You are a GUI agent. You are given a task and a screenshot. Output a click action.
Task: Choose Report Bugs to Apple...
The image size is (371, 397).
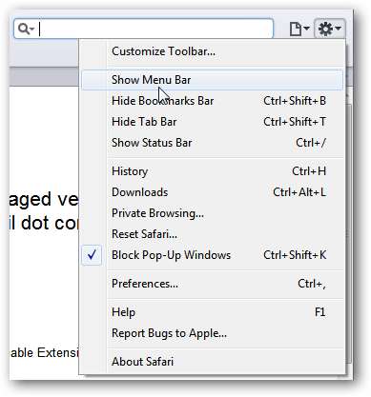212,333
